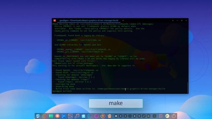
Task: Open the purple circle app in dock
Action: click(96, 116)
